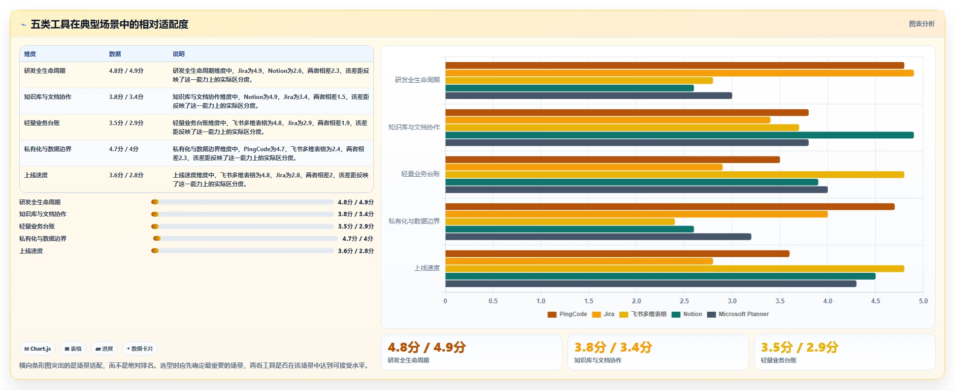This screenshot has height=390, width=955.
Task: Click the description starting 知识库与文档协作维度中
Action: (271, 101)
